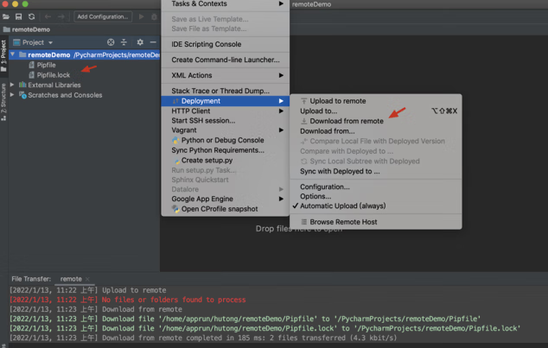Click the Run play icon

pos(141,16)
